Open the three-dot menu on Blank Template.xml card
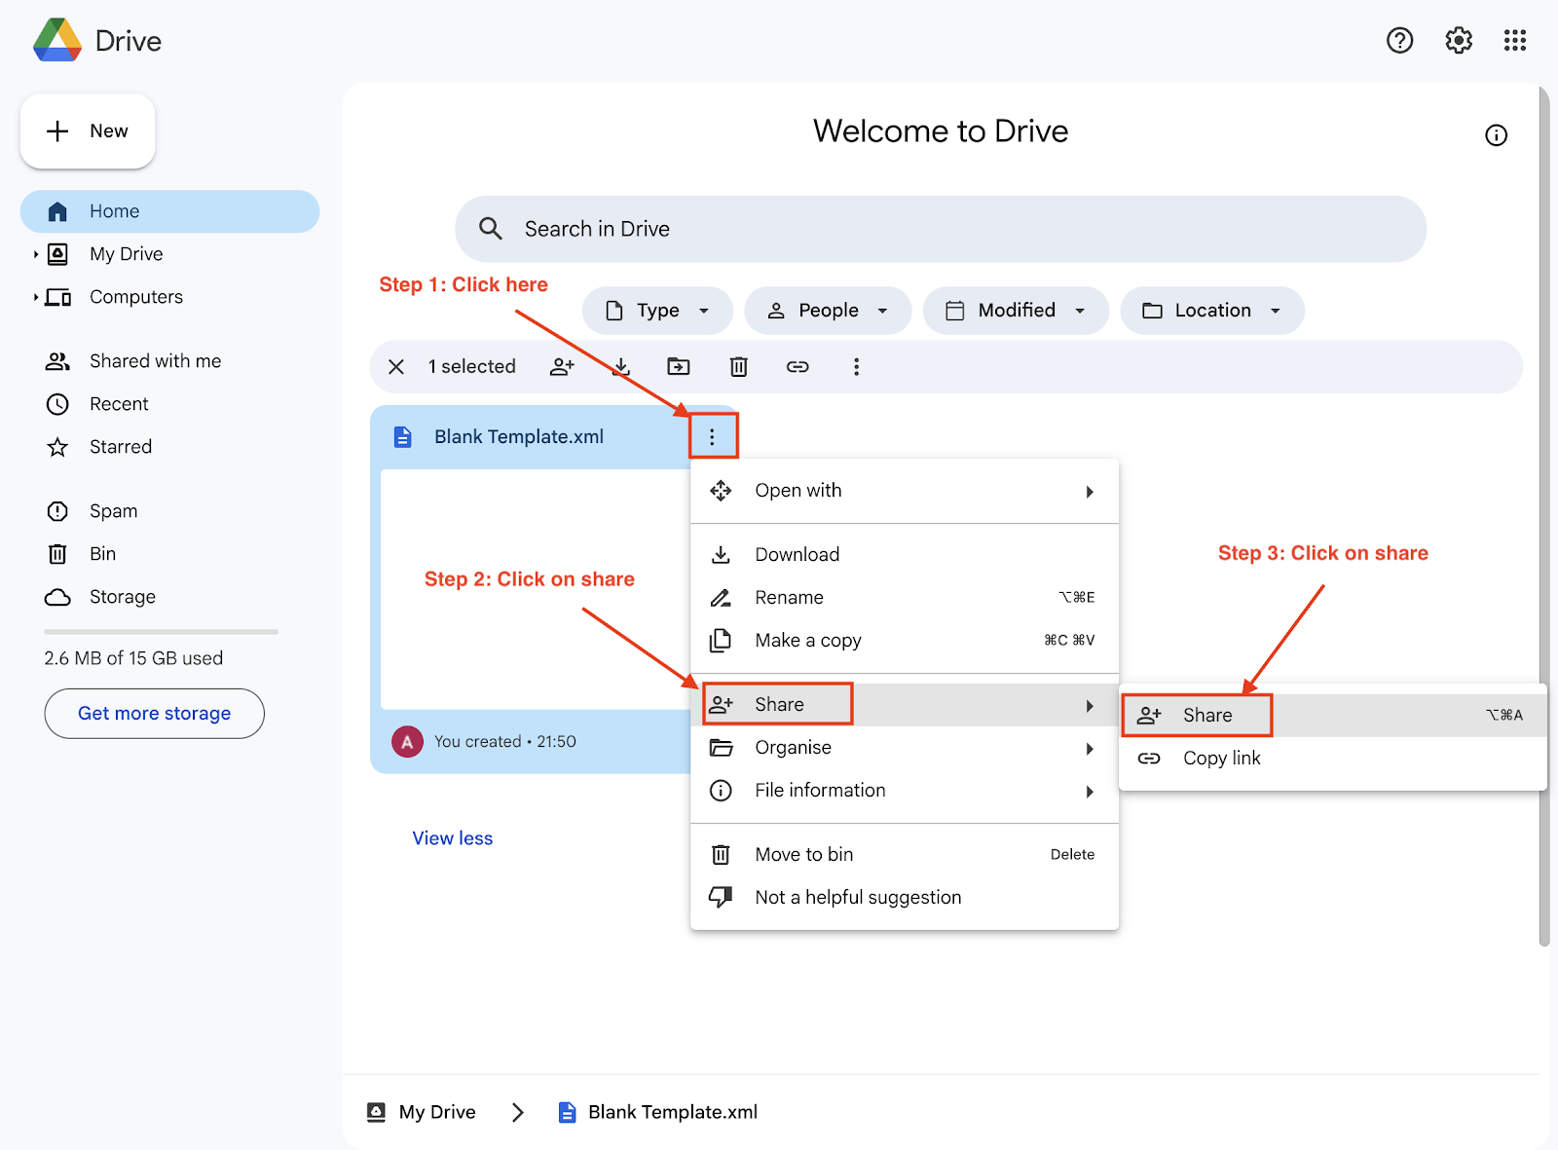The image size is (1558, 1150). 712,437
